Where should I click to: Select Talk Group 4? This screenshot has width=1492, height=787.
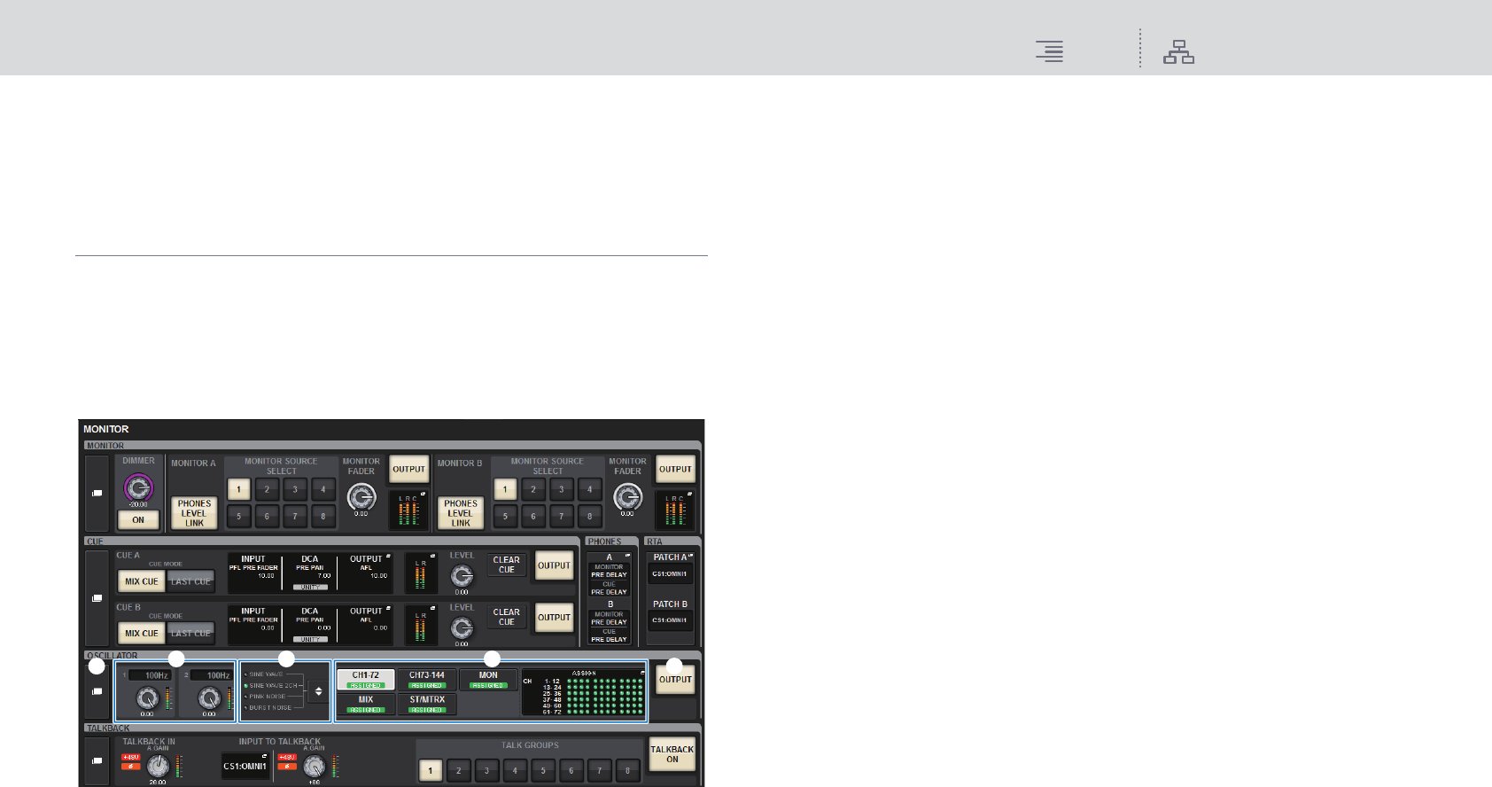[515, 770]
